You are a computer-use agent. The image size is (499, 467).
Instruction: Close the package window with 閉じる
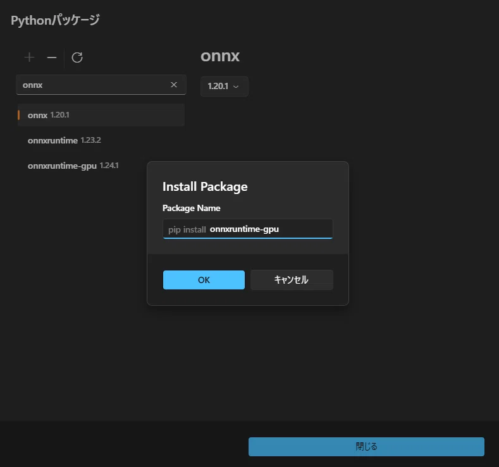[x=366, y=447]
